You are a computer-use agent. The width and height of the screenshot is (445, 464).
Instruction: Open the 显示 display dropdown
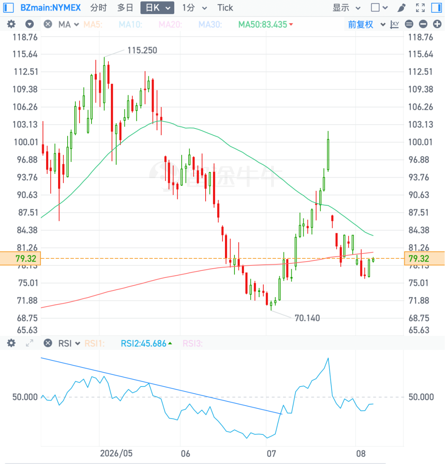click(347, 8)
